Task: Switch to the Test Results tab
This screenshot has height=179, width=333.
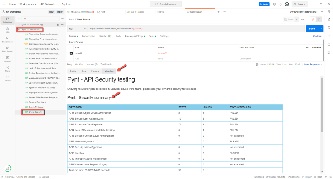Action: [106, 64]
